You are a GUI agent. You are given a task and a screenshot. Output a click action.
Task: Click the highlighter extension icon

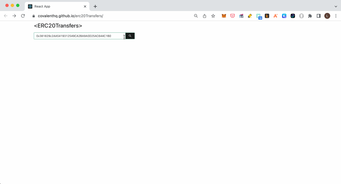tap(249, 16)
